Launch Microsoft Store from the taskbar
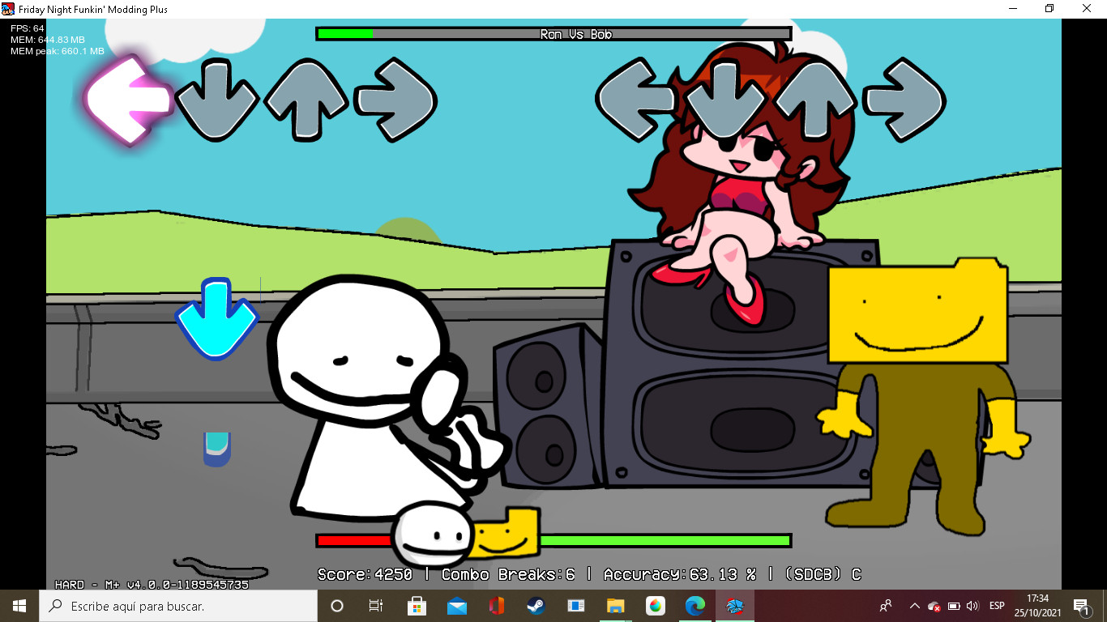Viewport: 1107px width, 622px height. coord(417,606)
